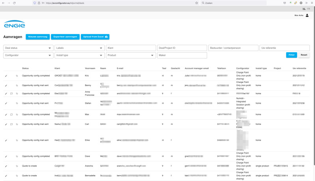Click the user profile icon next to Max Acke
The image size is (315, 181).
[307, 15]
